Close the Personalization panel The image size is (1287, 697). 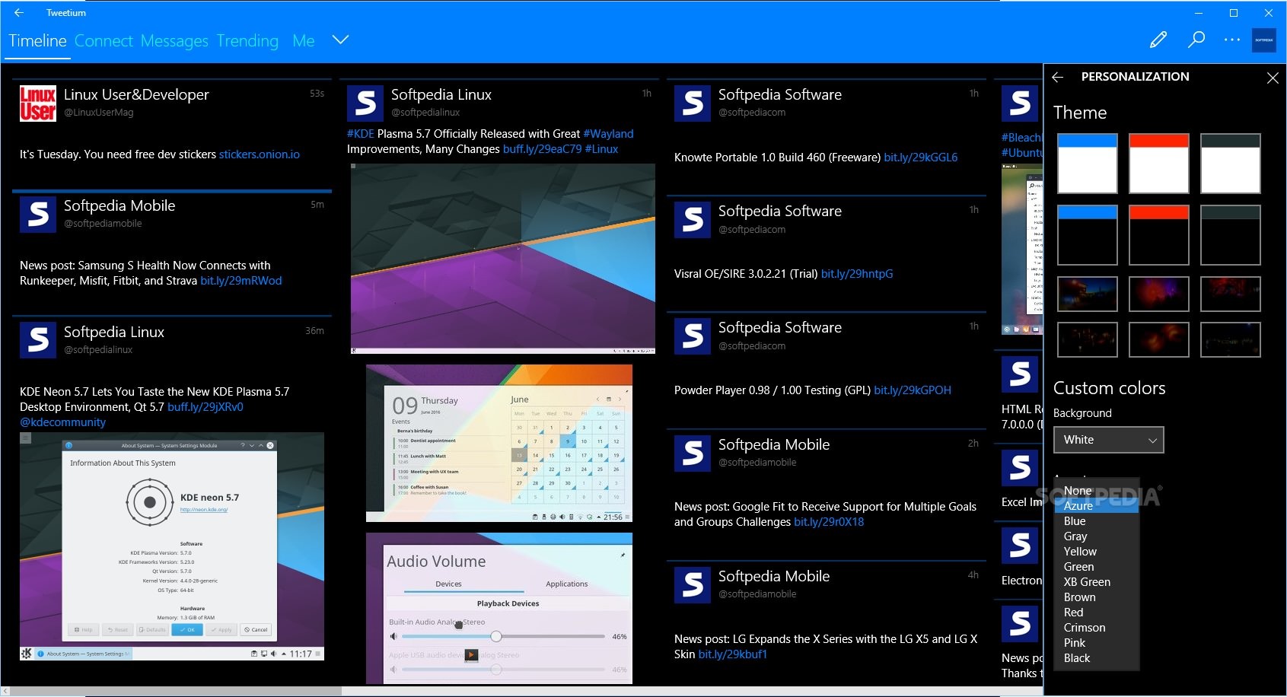click(x=1273, y=78)
